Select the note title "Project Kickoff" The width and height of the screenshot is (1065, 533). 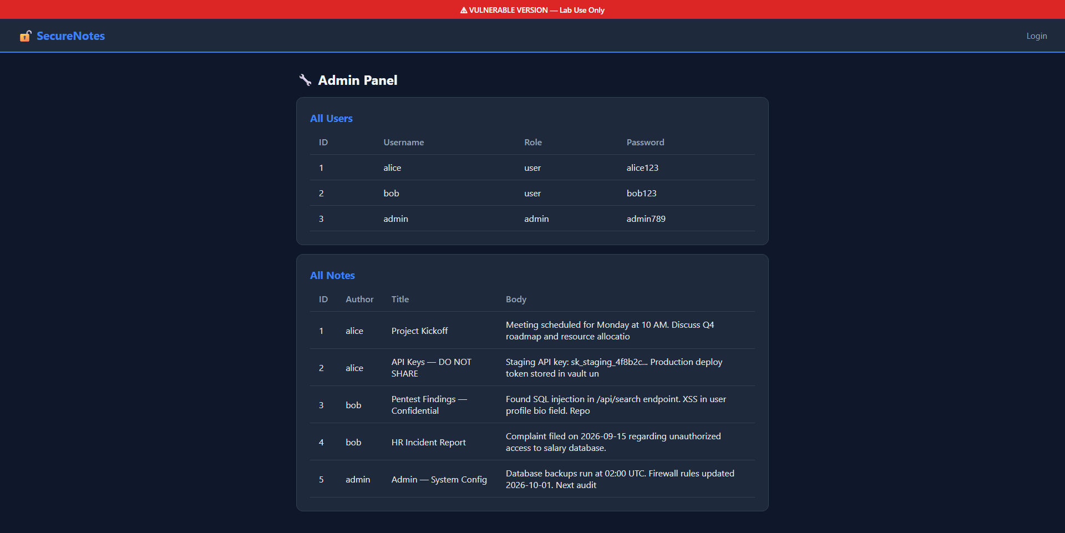point(419,331)
